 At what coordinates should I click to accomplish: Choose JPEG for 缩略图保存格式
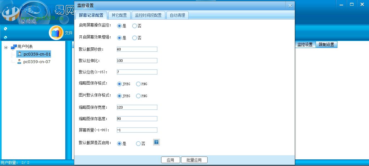click(119, 84)
